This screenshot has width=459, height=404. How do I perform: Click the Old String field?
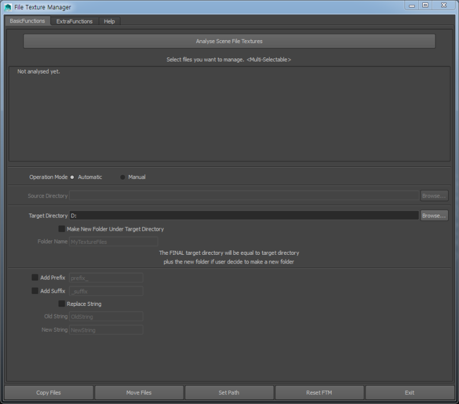(x=106, y=316)
